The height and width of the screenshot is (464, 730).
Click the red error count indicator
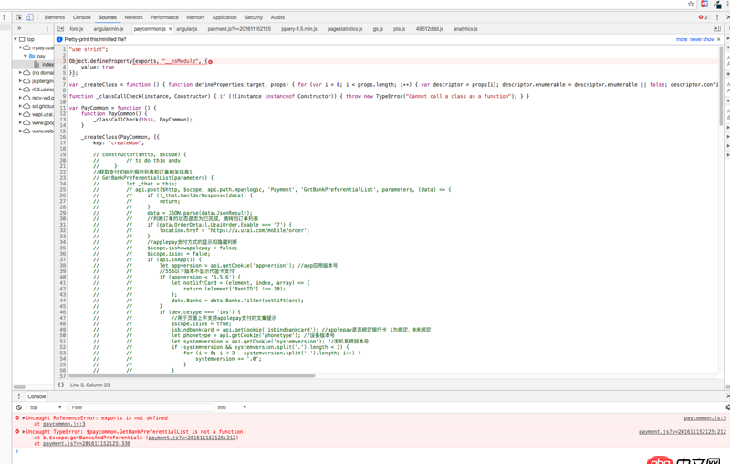coord(703,17)
